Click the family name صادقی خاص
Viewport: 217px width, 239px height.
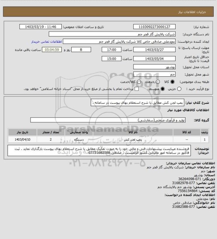tap(182, 203)
